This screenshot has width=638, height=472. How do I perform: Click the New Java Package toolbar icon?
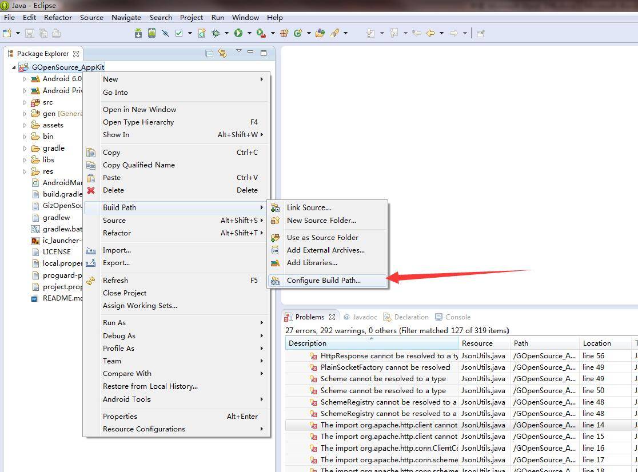click(x=285, y=33)
